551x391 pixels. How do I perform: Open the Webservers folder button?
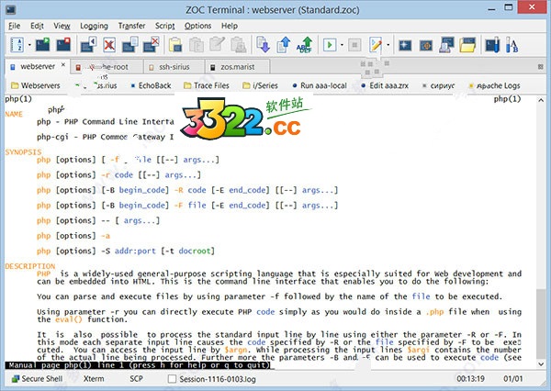click(x=36, y=85)
